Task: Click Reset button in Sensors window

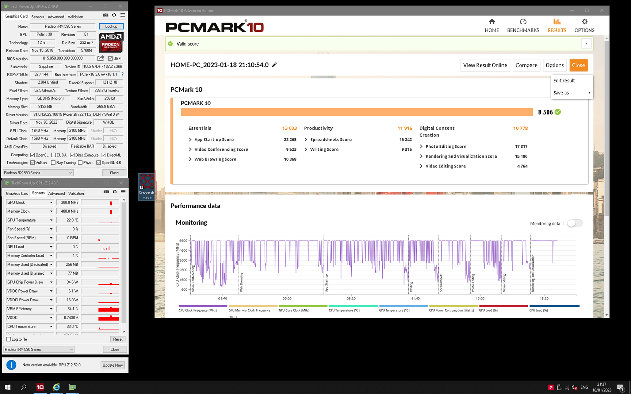Action: pos(118,339)
